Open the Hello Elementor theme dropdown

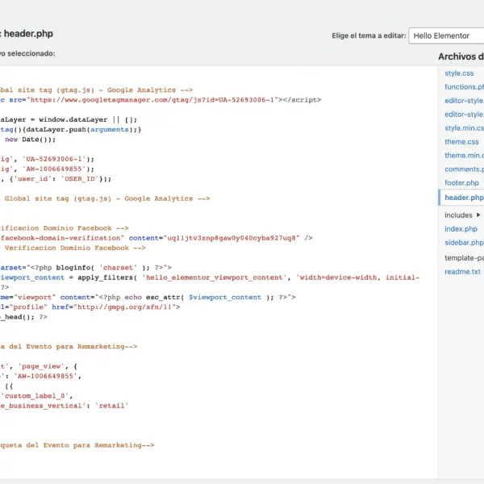pos(446,35)
